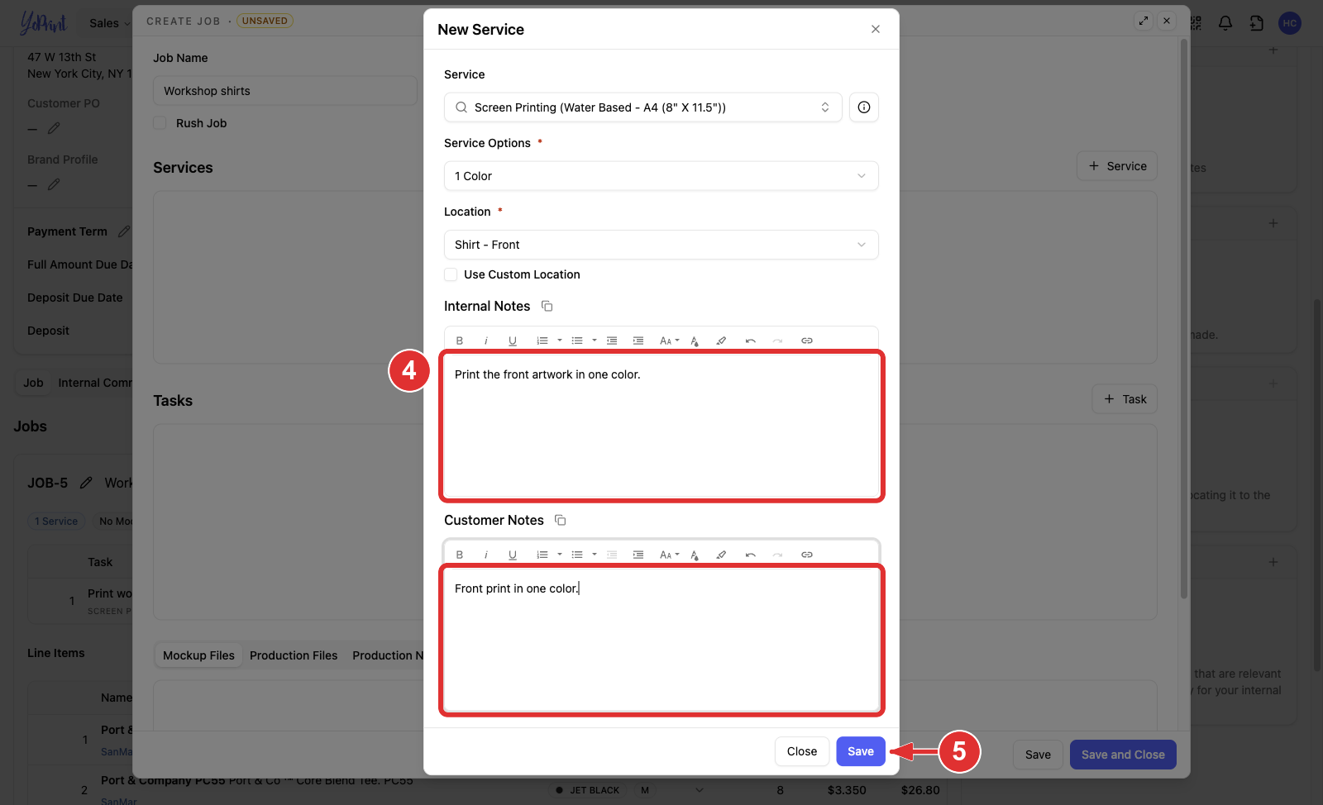Viewport: 1323px width, 805px height.
Task: Click Save and Close in Create Job
Action: click(1123, 755)
